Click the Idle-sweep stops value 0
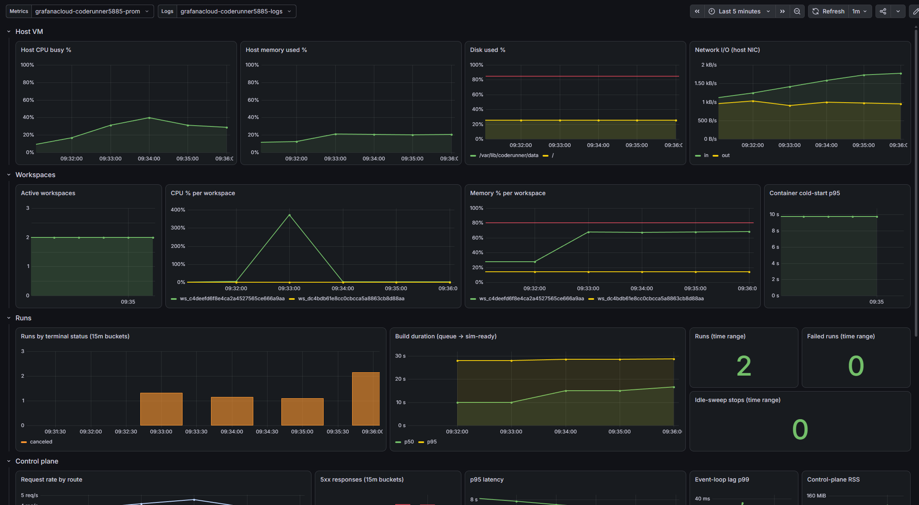This screenshot has height=505, width=919. (800, 430)
